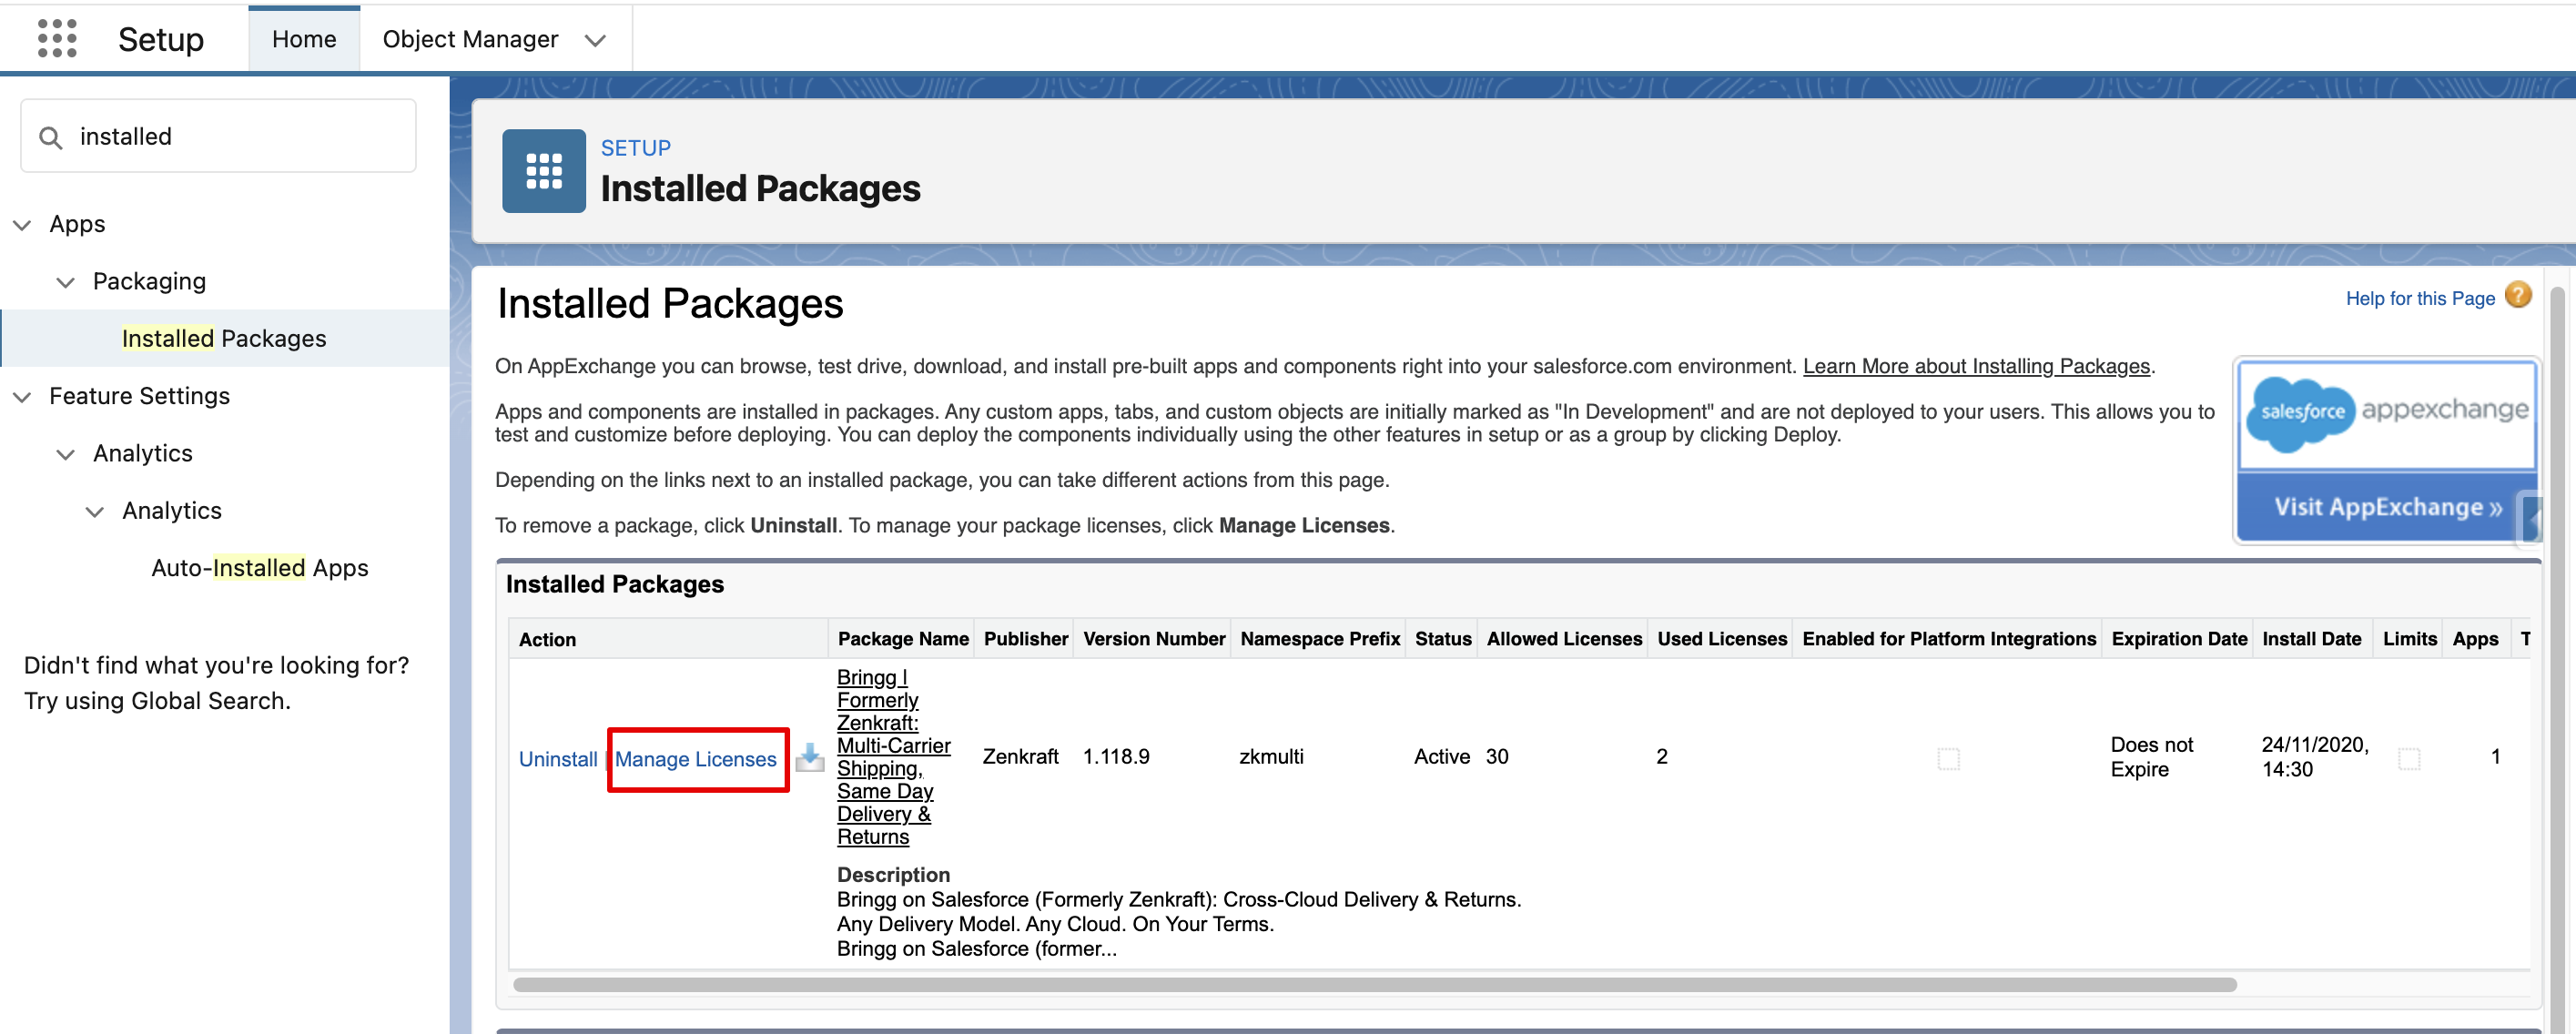2576x1034 pixels.
Task: Open Learn More about Installing Packages link
Action: (1976, 366)
